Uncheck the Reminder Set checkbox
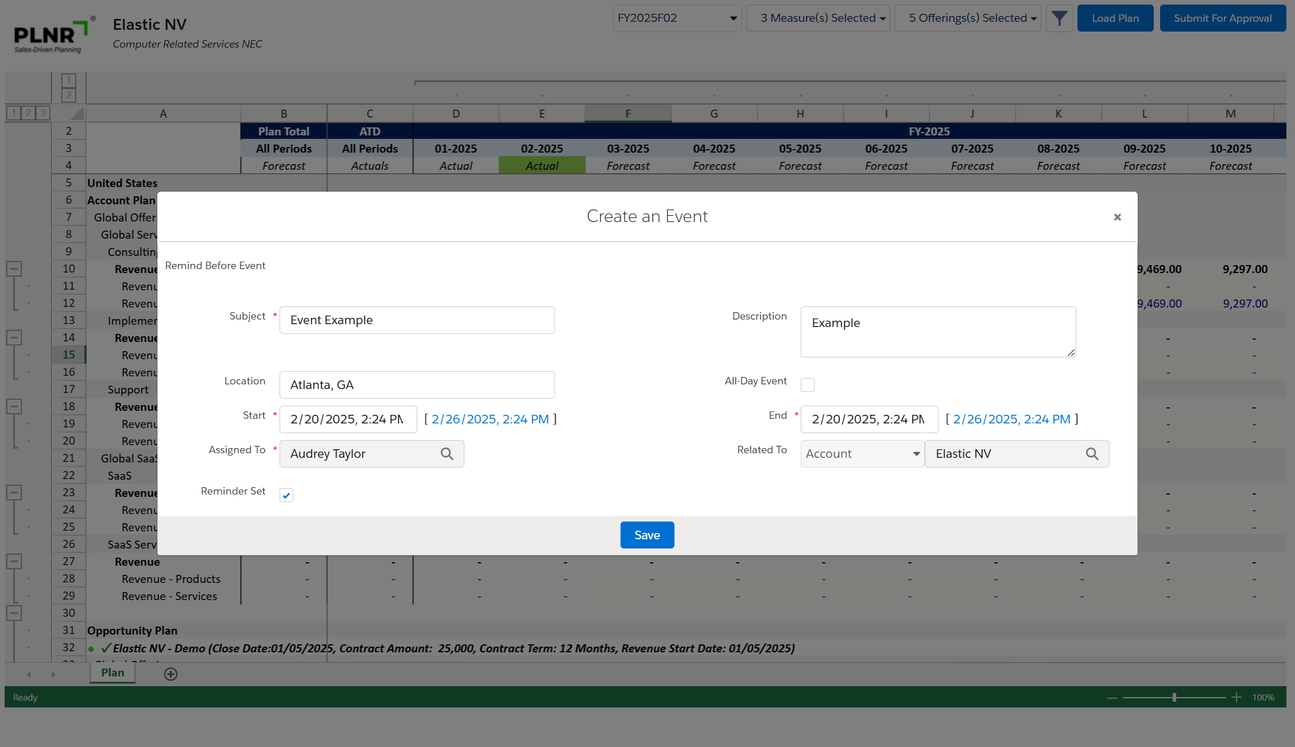1295x747 pixels. click(286, 495)
